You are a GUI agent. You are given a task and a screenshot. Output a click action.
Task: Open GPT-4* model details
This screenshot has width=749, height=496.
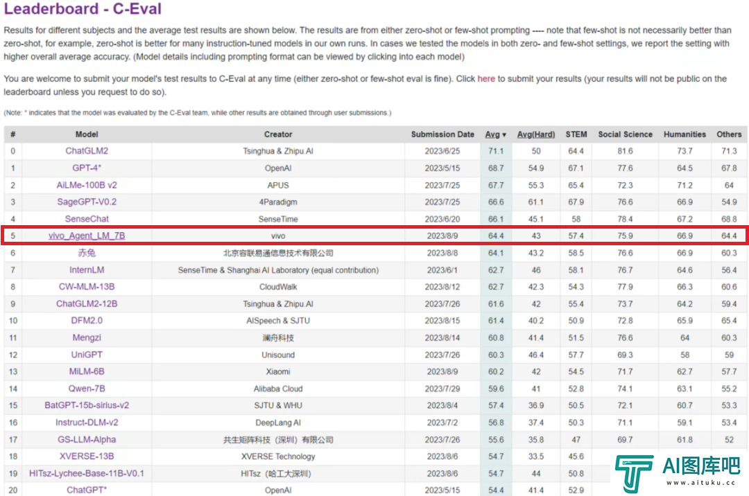(87, 168)
